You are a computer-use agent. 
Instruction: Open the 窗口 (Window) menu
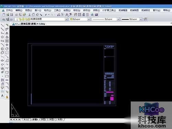pos(157,10)
